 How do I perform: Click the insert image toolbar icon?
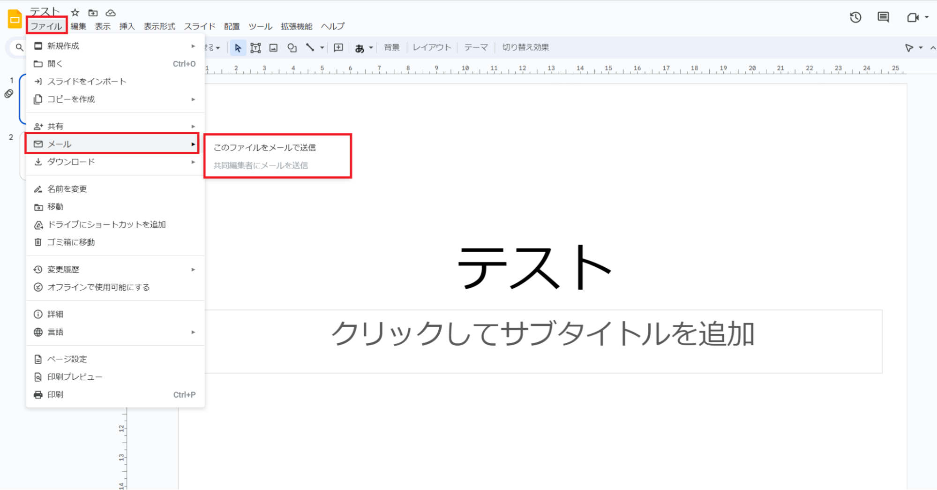274,48
